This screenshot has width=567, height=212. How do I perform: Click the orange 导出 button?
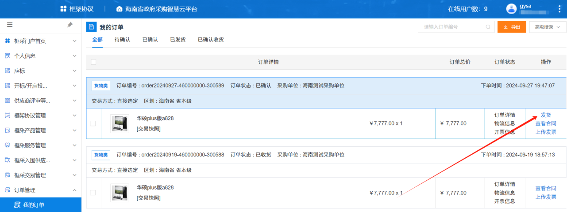click(x=512, y=27)
